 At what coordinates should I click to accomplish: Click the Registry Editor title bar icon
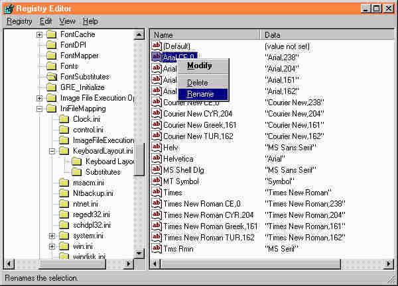9,9
